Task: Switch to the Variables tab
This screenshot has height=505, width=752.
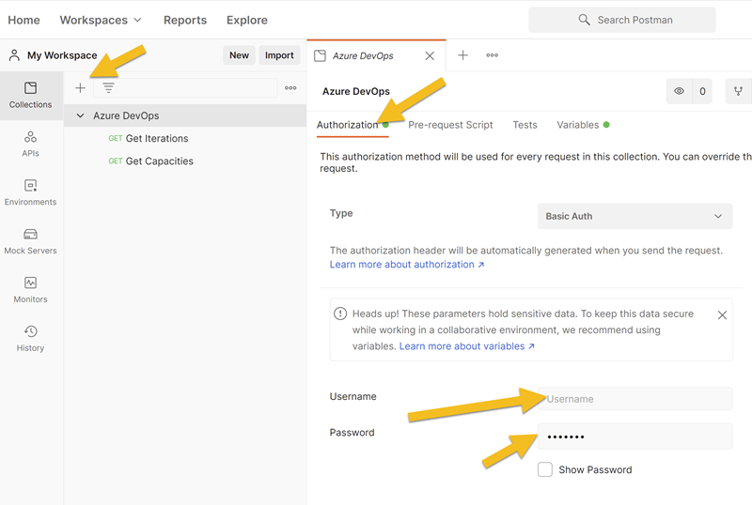Action: point(577,125)
